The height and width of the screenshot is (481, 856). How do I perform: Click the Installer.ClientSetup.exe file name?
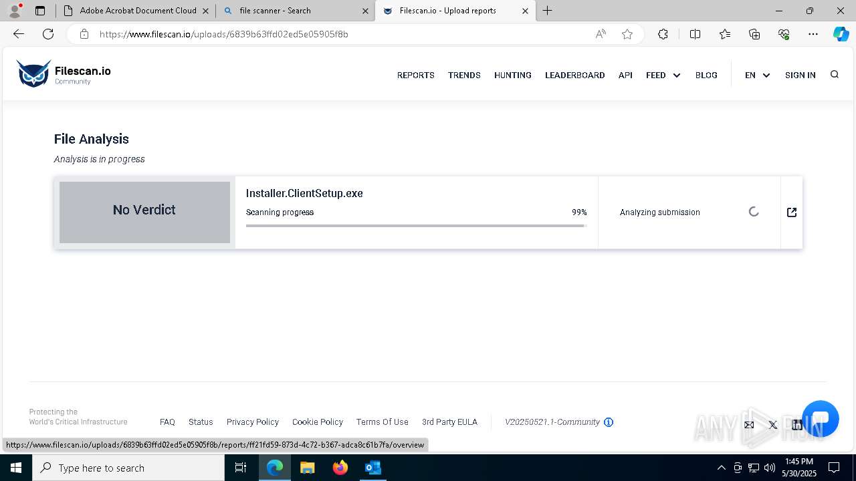(304, 193)
